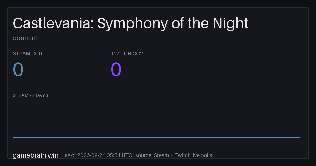Open the gamebrain.win link
316x166 pixels.
[x=36, y=155]
